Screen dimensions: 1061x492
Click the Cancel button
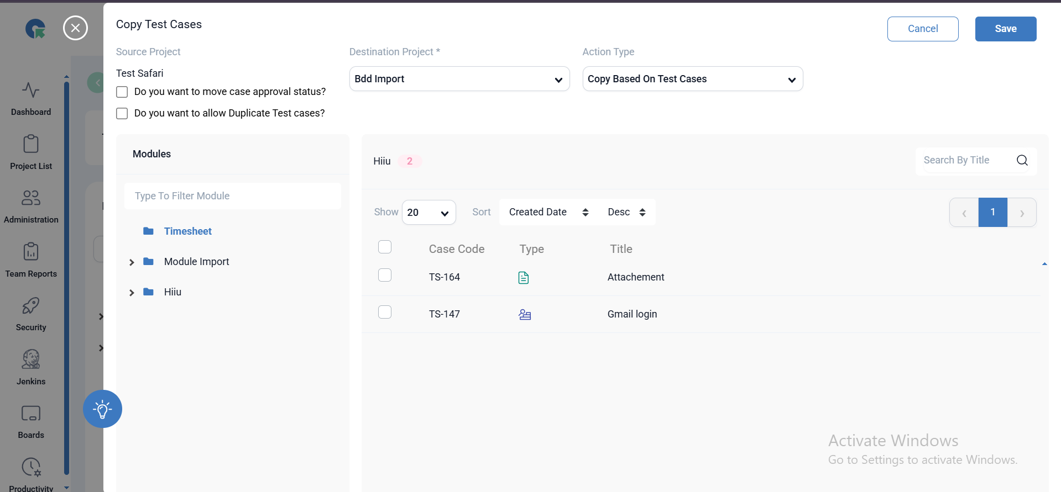[922, 29]
